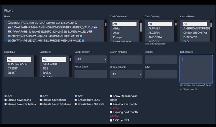The width and height of the screenshot is (216, 127).
Task: Open the Or select bank dropdown
Action: pyautogui.click(x=126, y=74)
